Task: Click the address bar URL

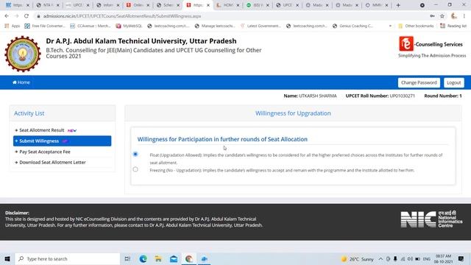Action: [122, 16]
